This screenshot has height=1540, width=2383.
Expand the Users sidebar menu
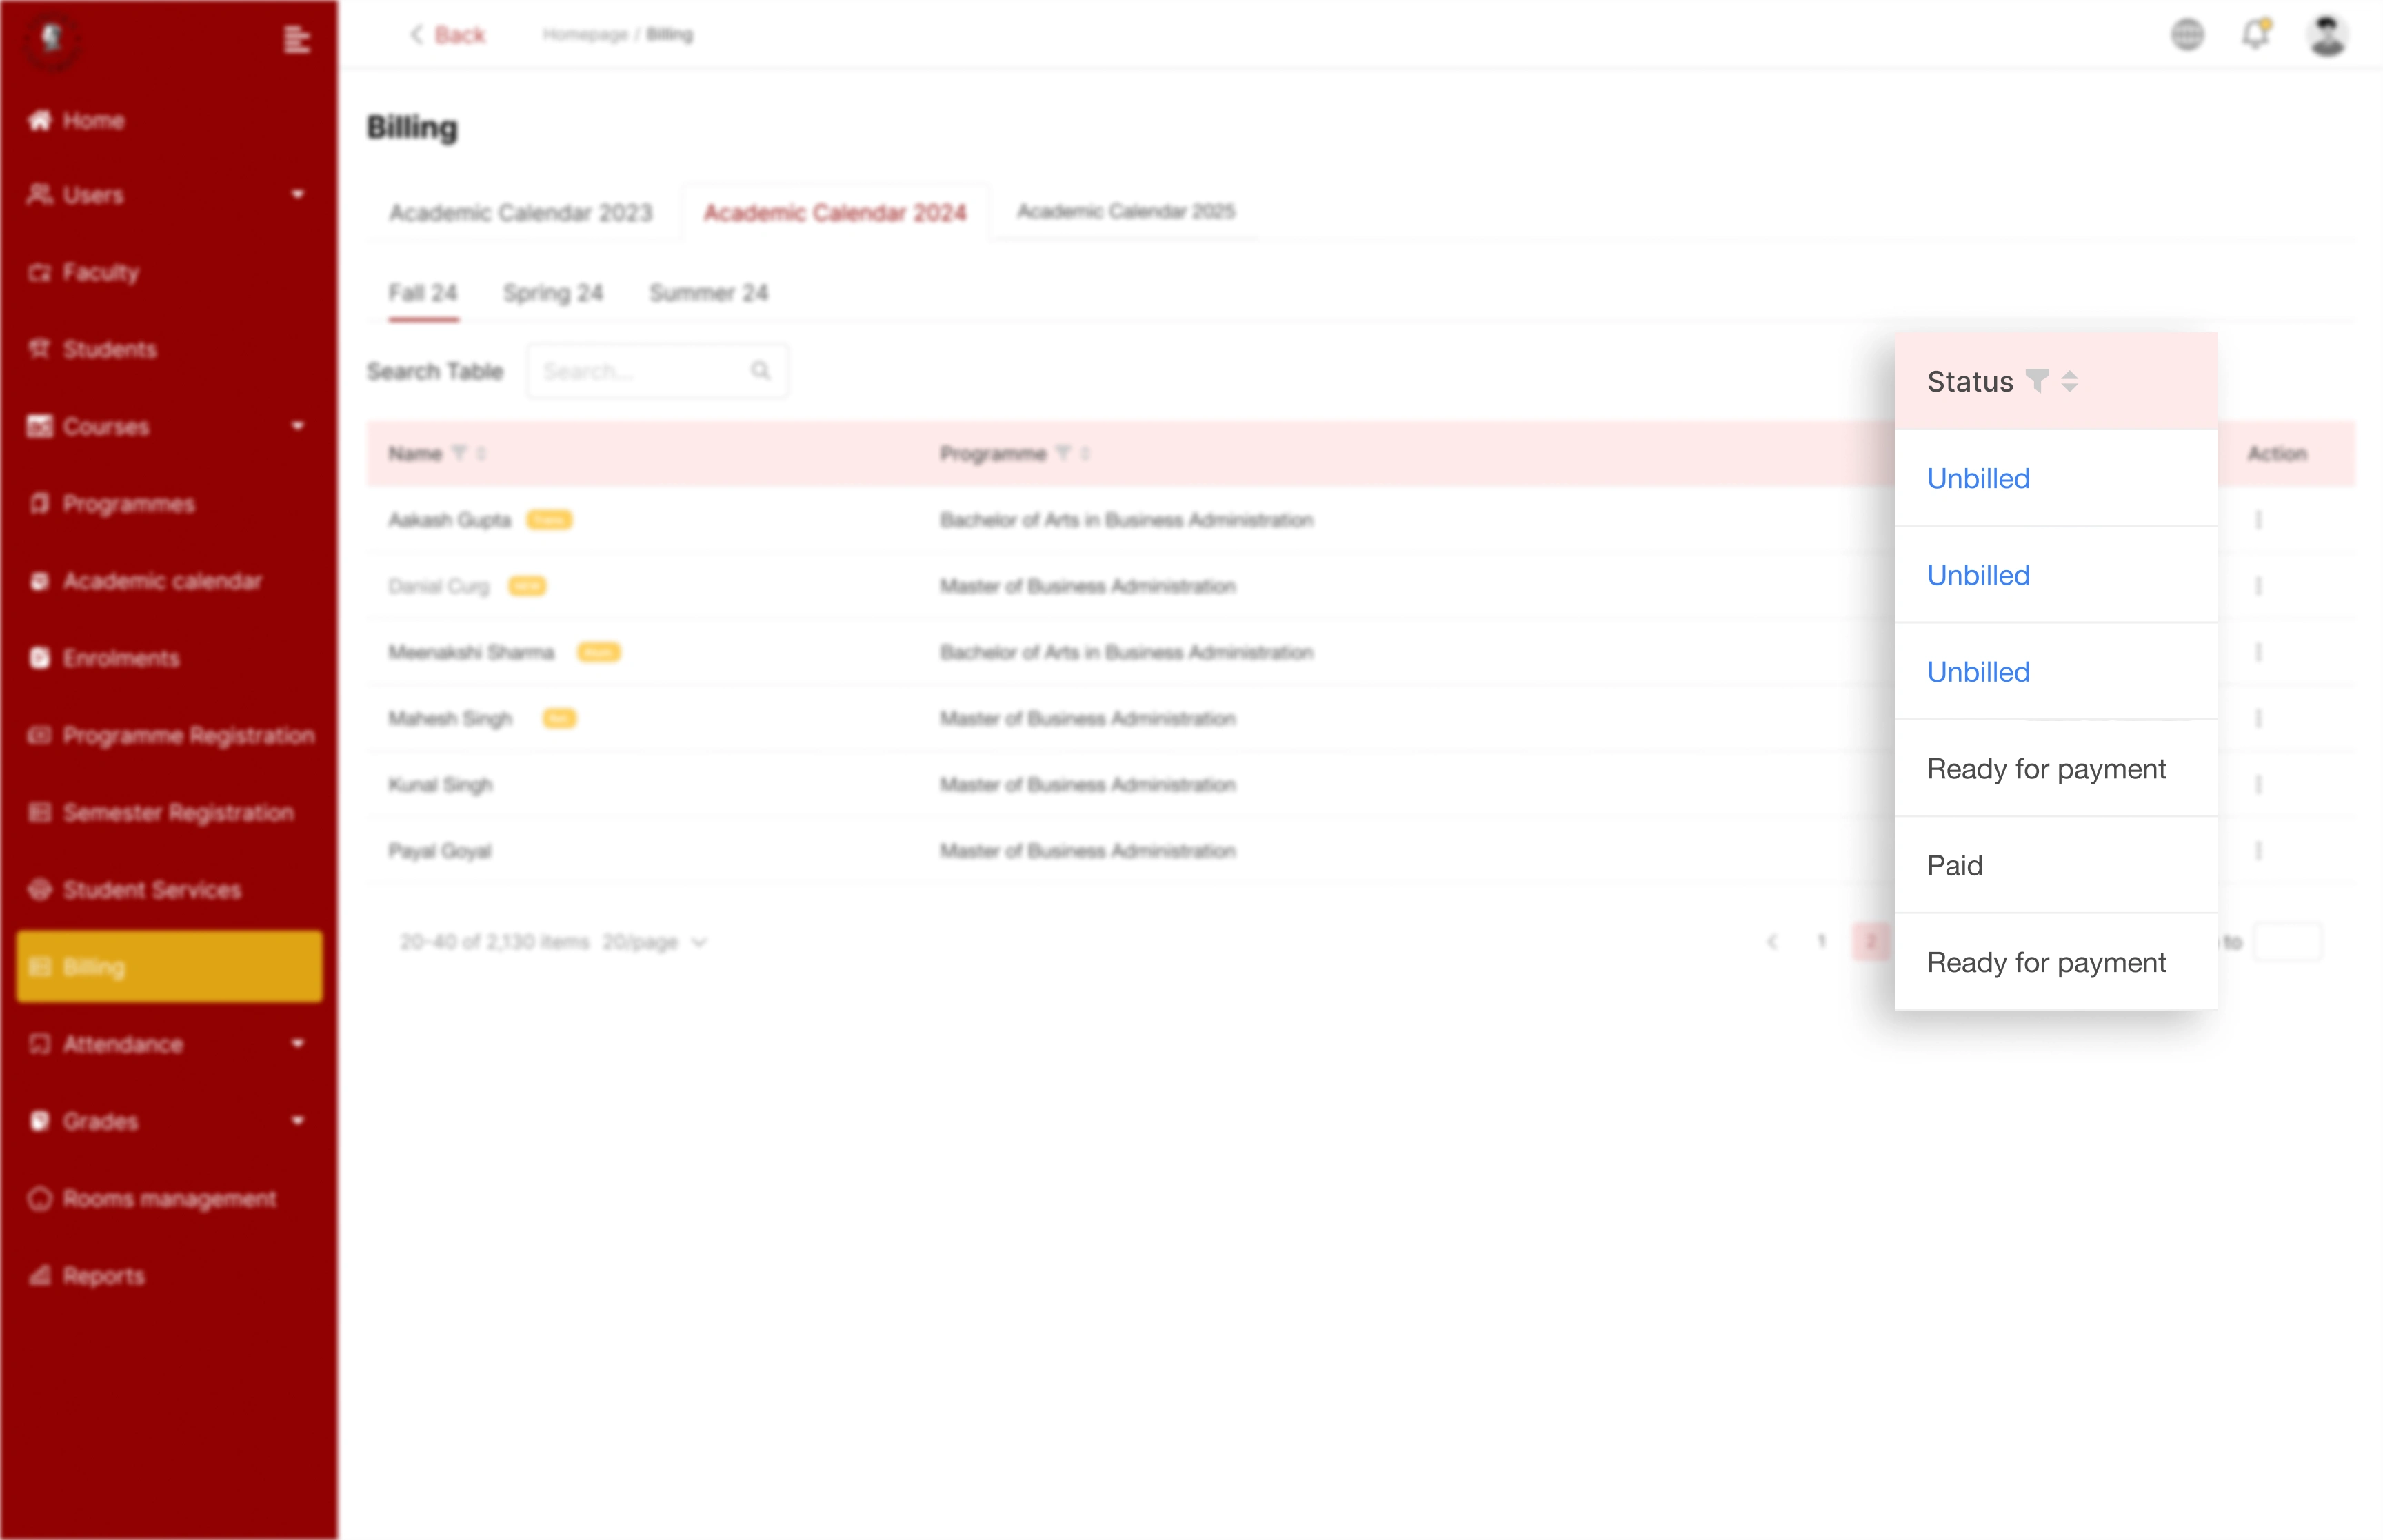[297, 194]
